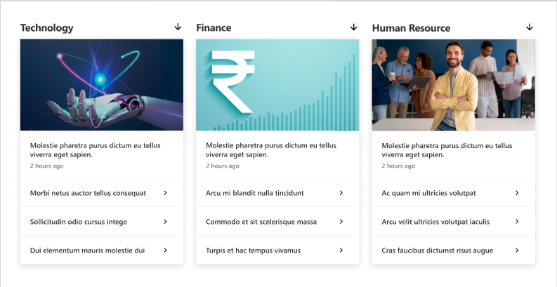Viewport: 557px width, 287px height.
Task: Click chevron next to Turpis et hac tempus
Action: pyautogui.click(x=341, y=251)
